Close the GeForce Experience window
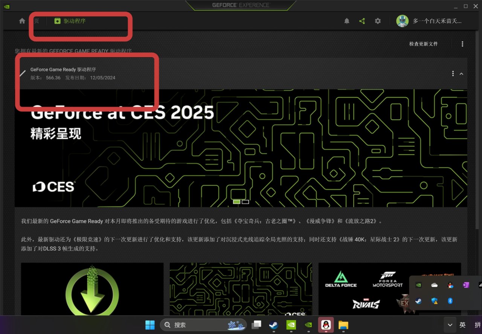 pos(476,6)
